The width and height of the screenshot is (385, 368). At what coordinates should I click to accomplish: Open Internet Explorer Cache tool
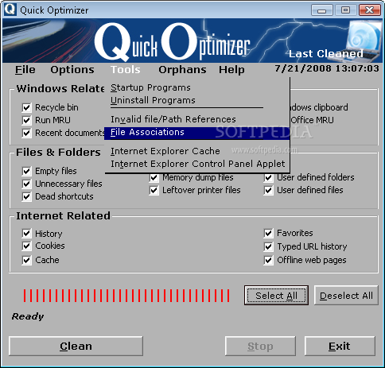tap(197, 151)
